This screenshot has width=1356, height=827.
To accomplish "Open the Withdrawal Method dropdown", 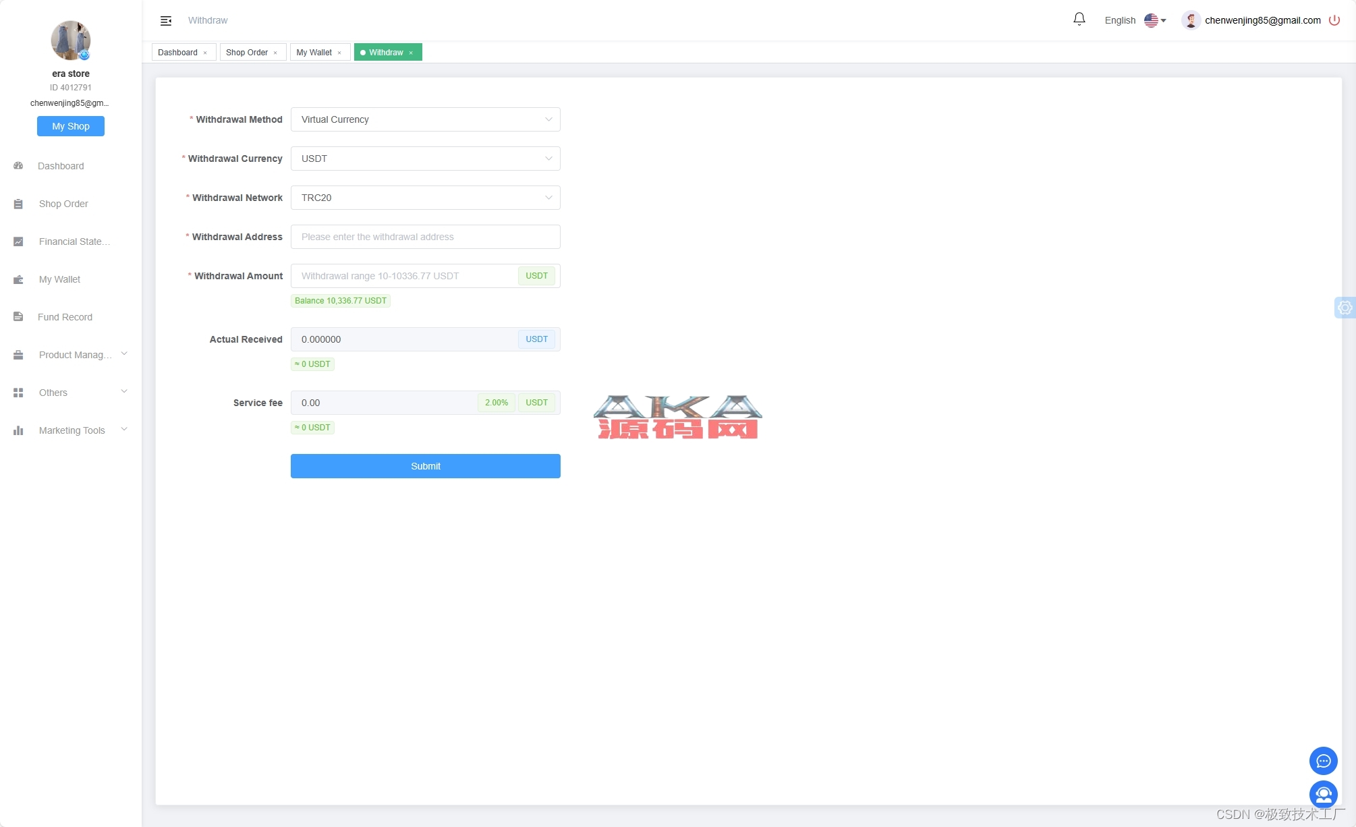I will click(425, 119).
